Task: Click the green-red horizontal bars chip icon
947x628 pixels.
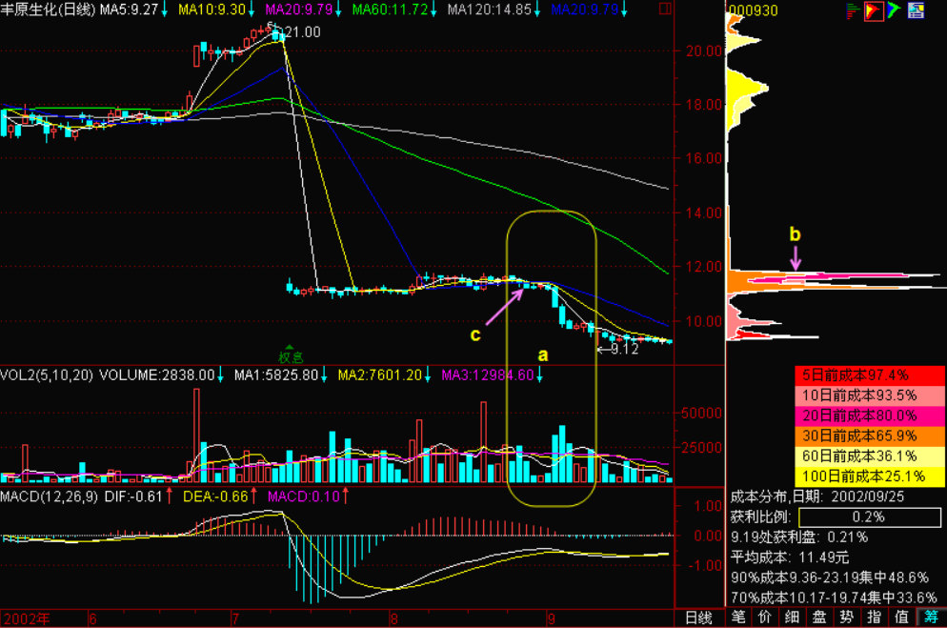Action: click(852, 10)
